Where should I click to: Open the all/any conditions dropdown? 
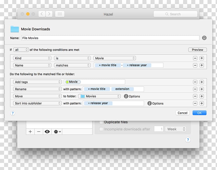pos(21,50)
